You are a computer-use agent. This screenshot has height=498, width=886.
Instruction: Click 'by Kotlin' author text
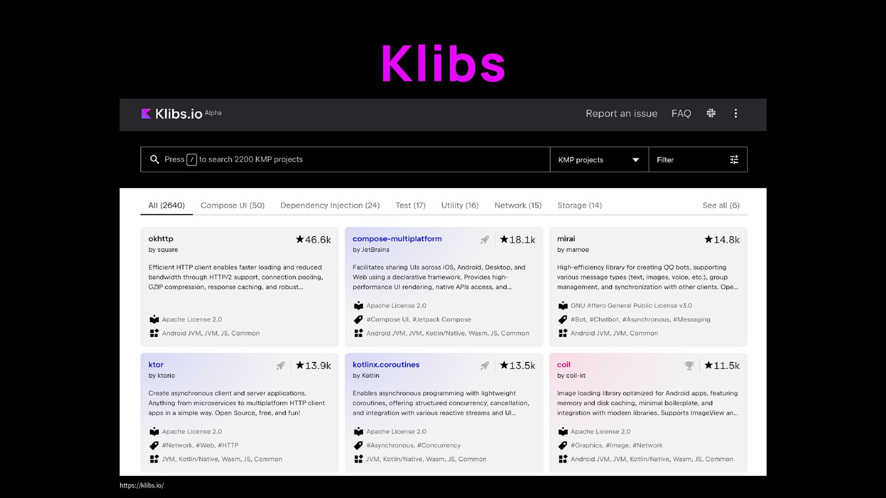coord(365,376)
